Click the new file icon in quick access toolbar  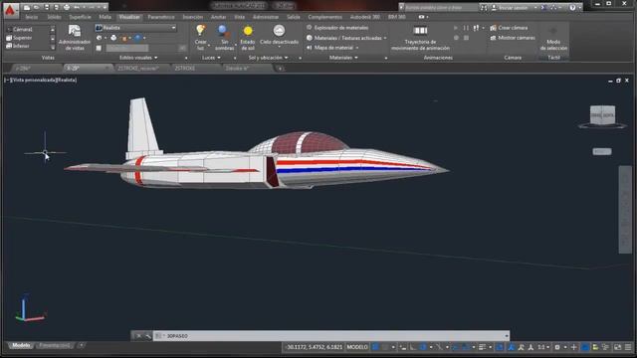(27, 7)
